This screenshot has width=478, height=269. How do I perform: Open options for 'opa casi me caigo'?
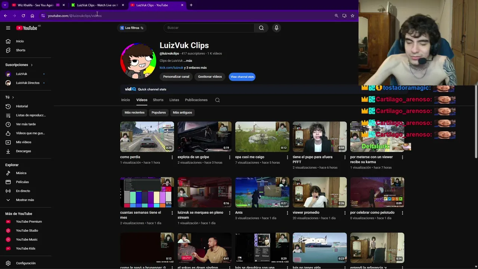pyautogui.click(x=287, y=157)
